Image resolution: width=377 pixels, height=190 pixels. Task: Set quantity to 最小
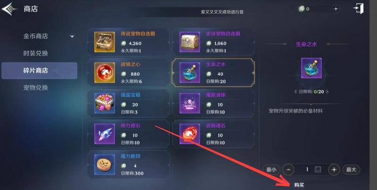point(271,170)
